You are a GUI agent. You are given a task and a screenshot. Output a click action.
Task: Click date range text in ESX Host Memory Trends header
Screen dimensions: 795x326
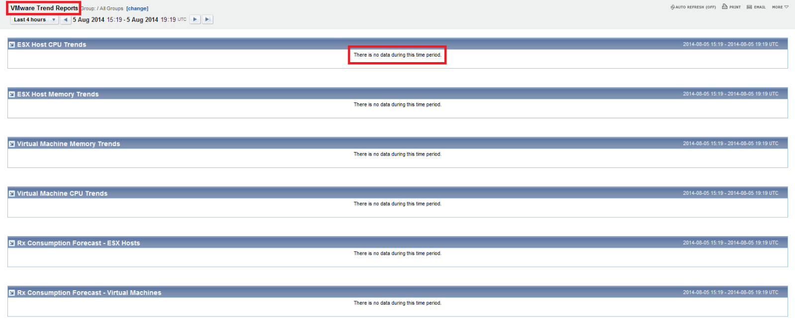click(730, 94)
